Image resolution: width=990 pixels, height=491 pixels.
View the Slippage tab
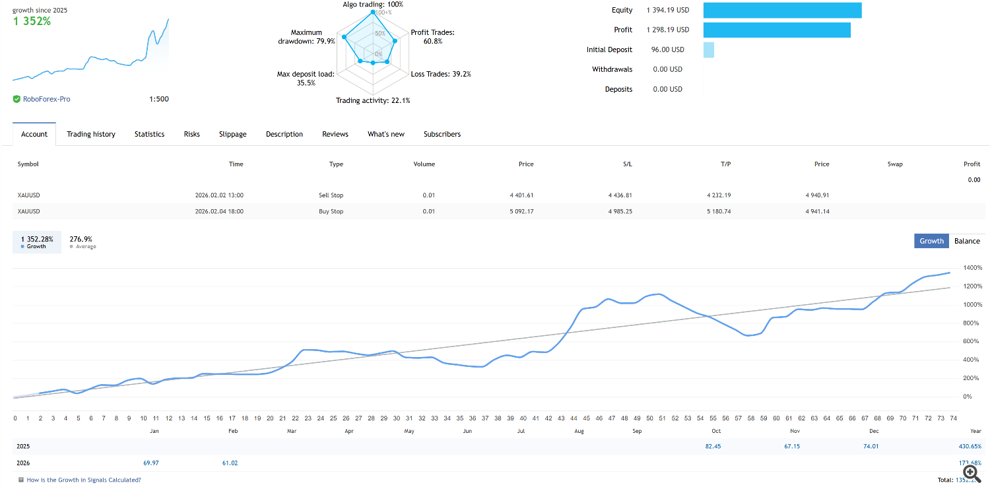coord(233,134)
